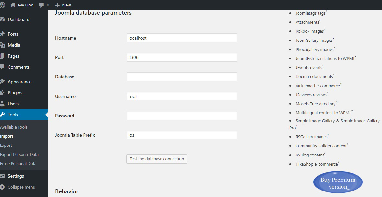This screenshot has width=382, height=197.
Task: Focus the Database input field
Action: pyautogui.click(x=182, y=76)
